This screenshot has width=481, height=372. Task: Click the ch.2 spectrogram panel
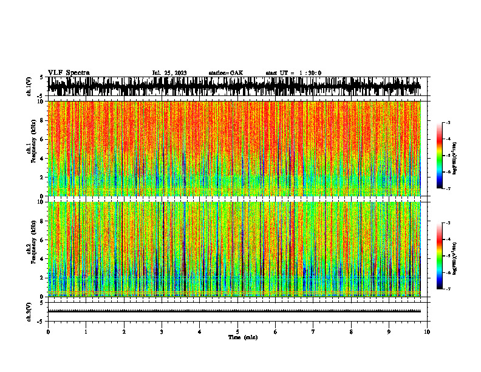point(234,249)
